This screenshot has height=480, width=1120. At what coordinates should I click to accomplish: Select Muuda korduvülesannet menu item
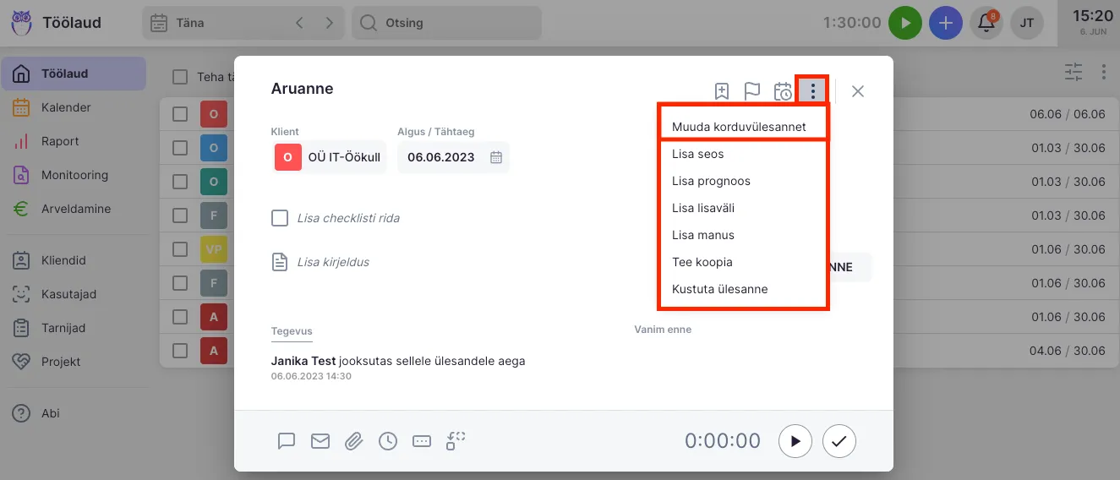739,127
